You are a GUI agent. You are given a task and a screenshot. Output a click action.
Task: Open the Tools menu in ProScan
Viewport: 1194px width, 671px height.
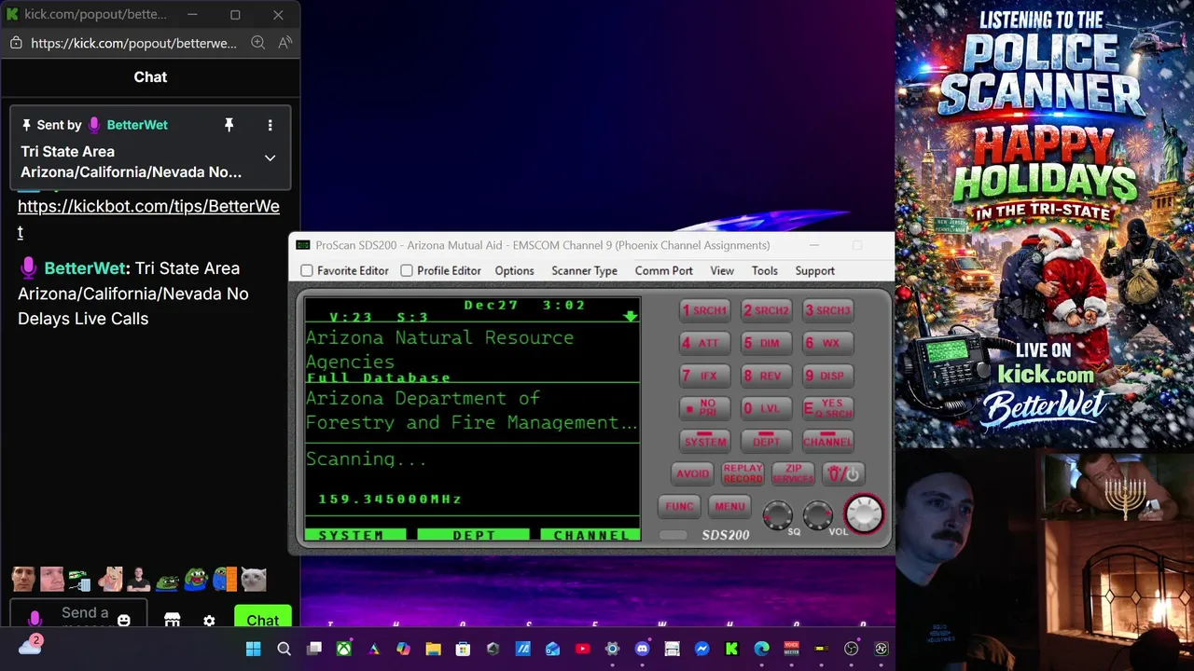(764, 270)
